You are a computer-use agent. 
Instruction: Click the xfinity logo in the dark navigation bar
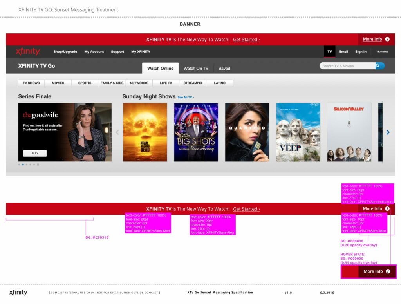click(28, 51)
